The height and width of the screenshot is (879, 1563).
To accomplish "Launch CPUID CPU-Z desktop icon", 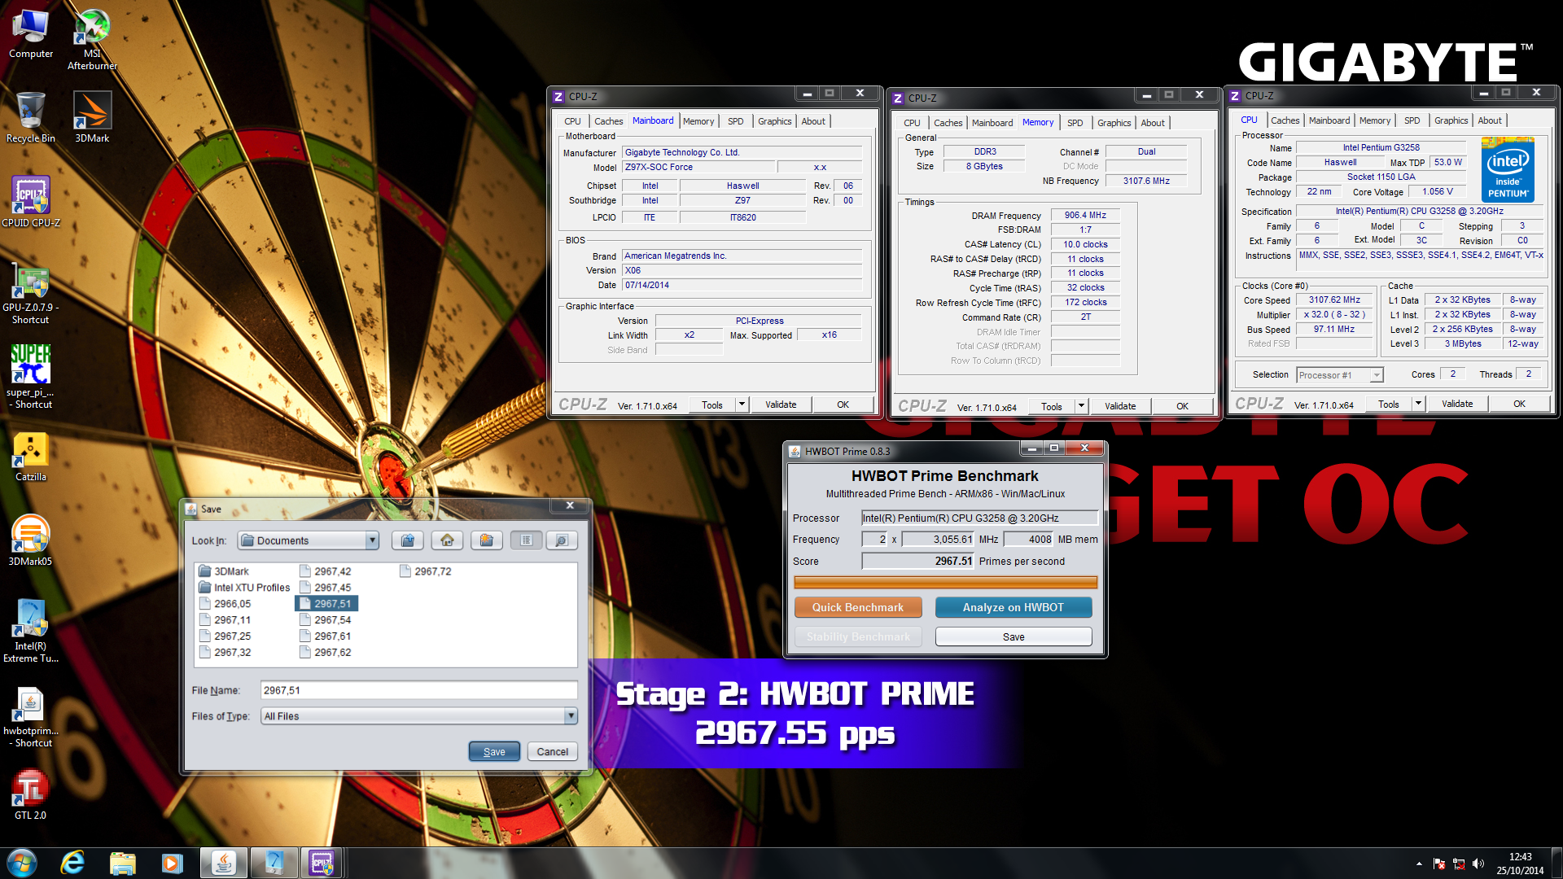I will [x=31, y=201].
